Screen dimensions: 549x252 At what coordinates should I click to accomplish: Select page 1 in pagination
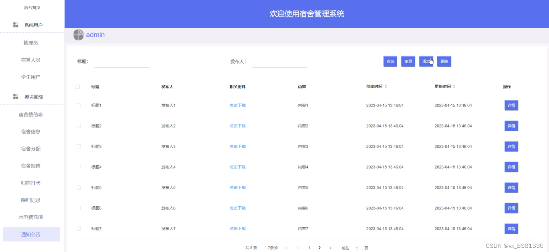click(309, 248)
